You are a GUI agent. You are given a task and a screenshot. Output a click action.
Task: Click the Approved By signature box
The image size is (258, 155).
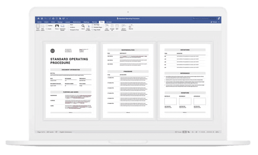200,101
